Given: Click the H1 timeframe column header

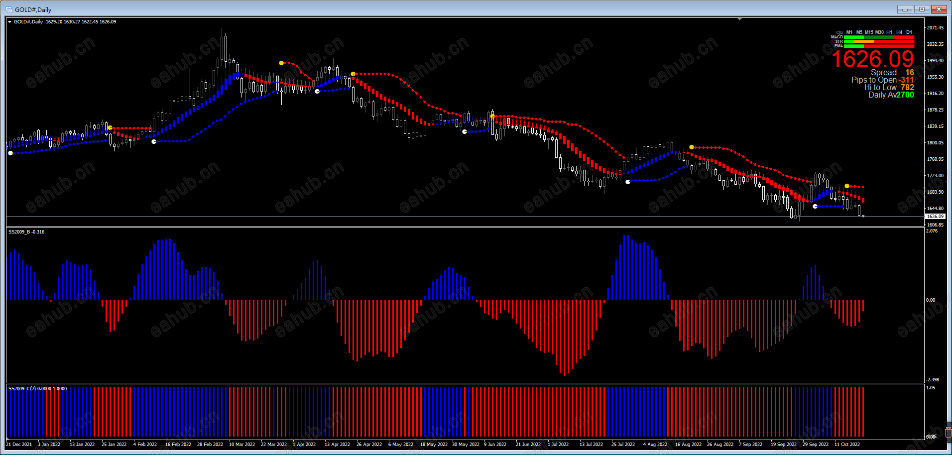Looking at the screenshot, I should (889, 32).
